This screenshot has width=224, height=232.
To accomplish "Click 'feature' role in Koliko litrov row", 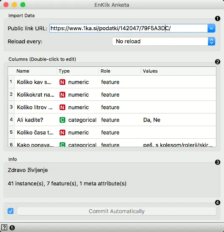I will point(110,107).
